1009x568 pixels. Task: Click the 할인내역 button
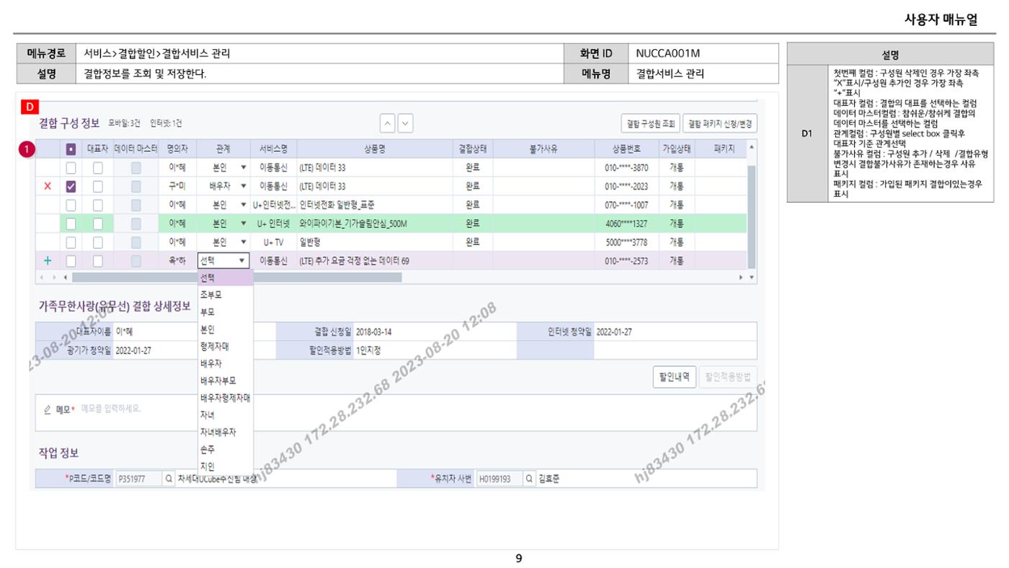pyautogui.click(x=674, y=376)
